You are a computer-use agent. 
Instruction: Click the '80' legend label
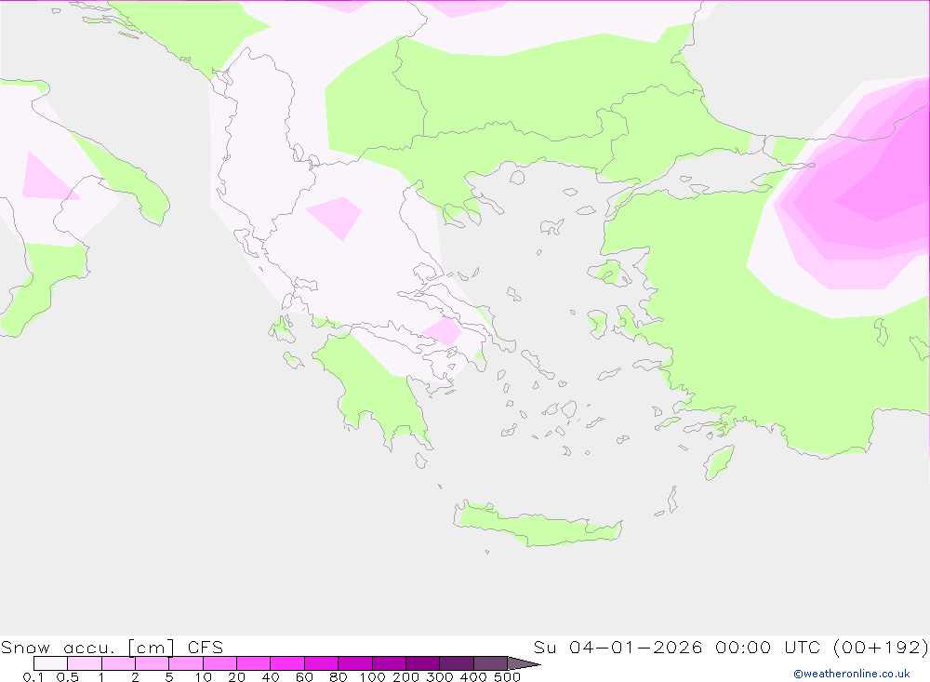tap(339, 676)
